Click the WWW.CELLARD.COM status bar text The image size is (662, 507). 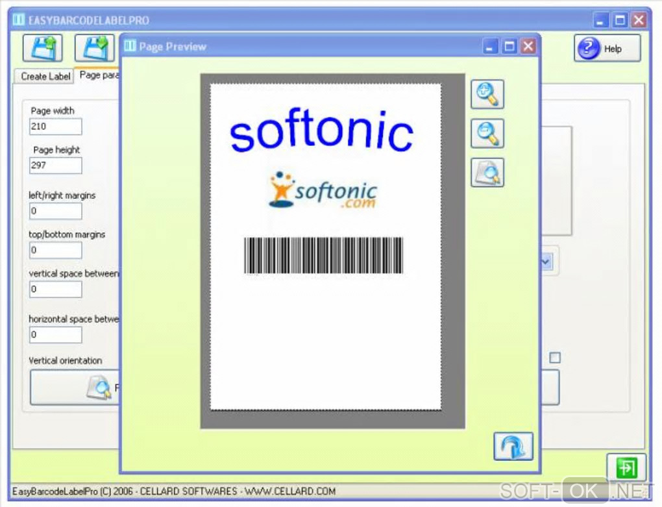click(290, 491)
